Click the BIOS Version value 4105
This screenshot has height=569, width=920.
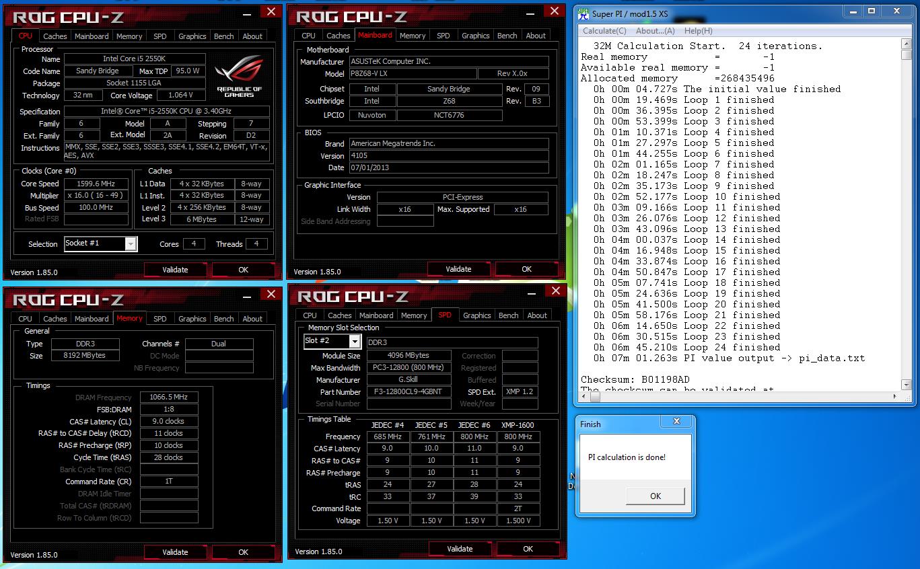[x=449, y=156]
